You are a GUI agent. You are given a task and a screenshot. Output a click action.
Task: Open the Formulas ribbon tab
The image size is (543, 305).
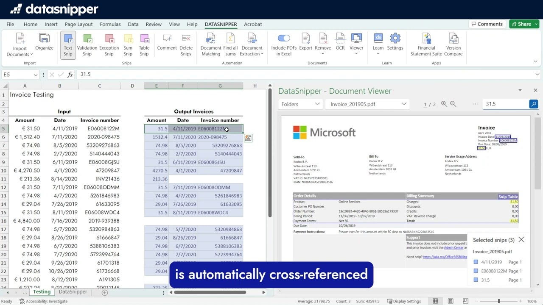(x=110, y=24)
